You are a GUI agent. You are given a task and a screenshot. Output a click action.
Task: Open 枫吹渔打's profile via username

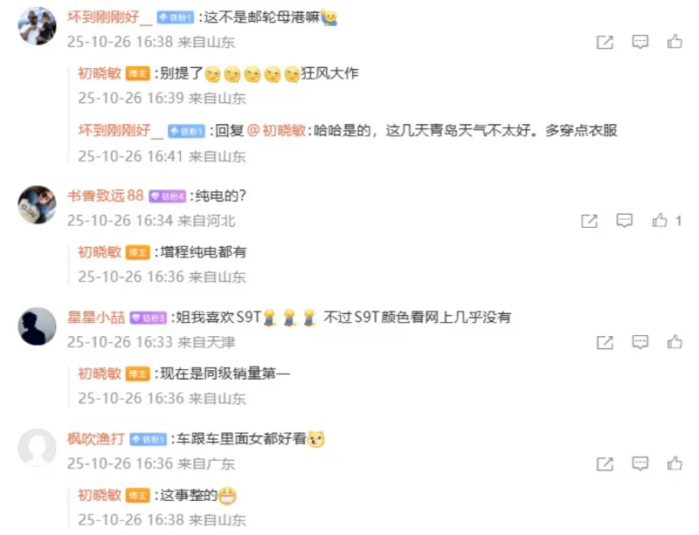click(x=96, y=439)
